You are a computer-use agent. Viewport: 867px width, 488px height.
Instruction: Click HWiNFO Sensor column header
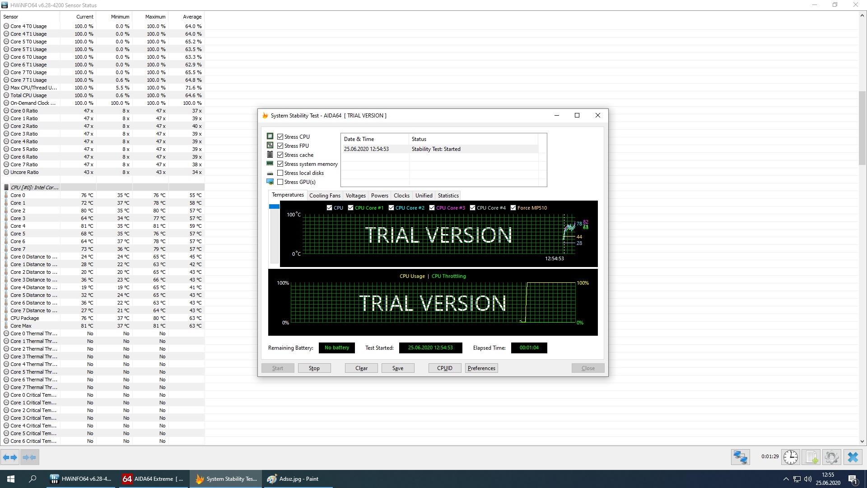click(31, 17)
